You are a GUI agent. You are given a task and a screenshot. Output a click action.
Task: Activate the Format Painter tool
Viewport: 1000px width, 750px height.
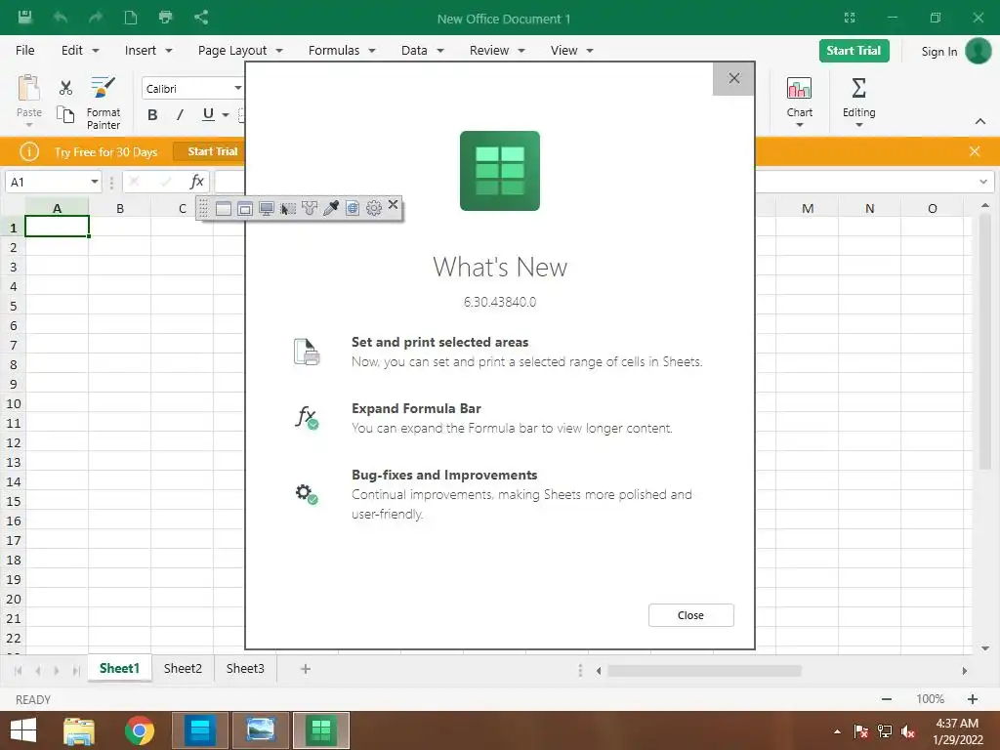click(103, 102)
